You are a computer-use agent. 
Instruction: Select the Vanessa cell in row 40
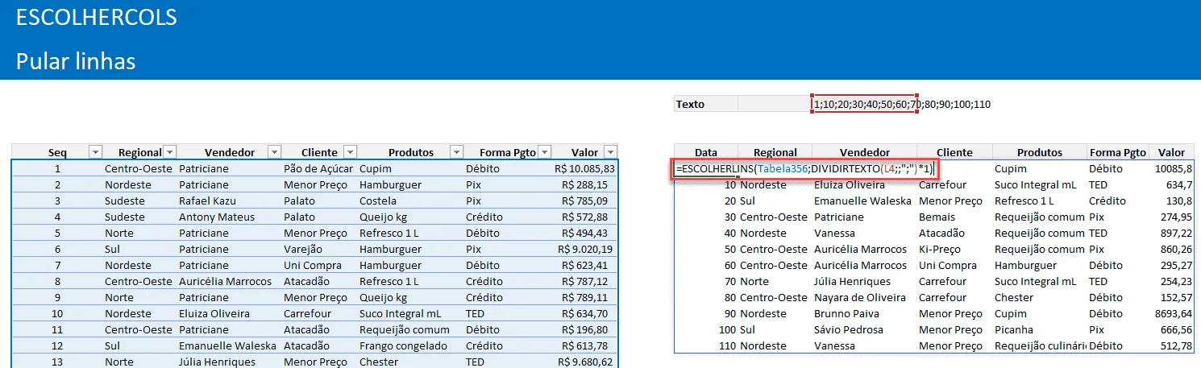click(x=864, y=234)
